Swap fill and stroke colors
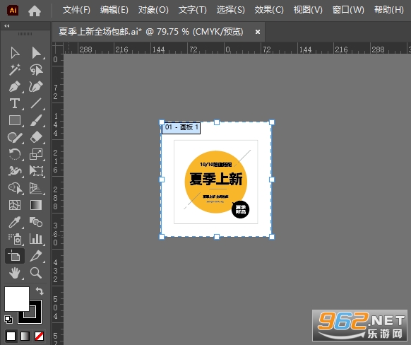The width and height of the screenshot is (411, 345). click(40, 291)
